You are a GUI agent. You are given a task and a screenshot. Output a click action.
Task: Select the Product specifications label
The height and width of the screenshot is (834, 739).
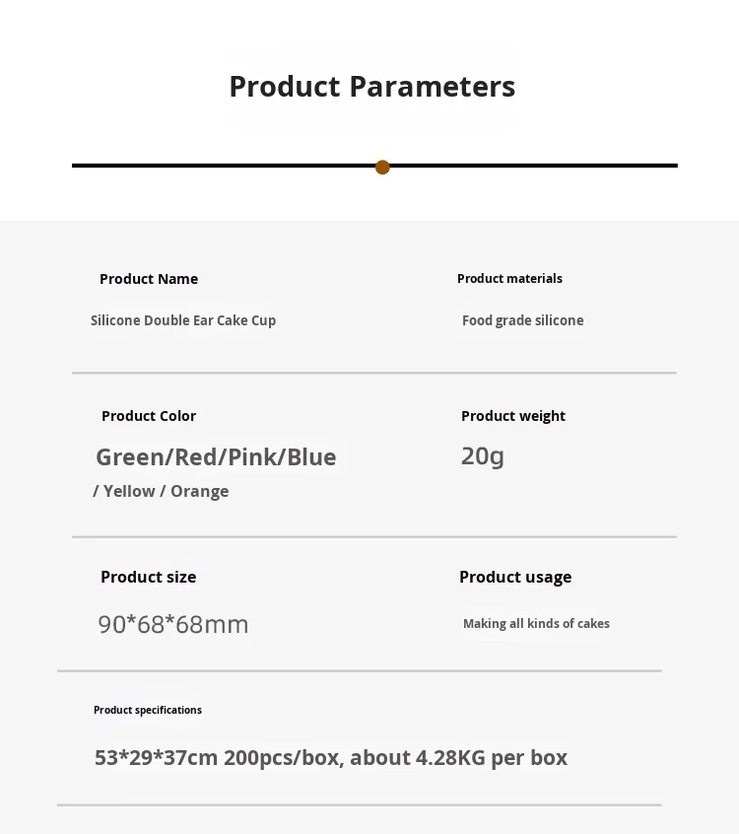pyautogui.click(x=148, y=710)
